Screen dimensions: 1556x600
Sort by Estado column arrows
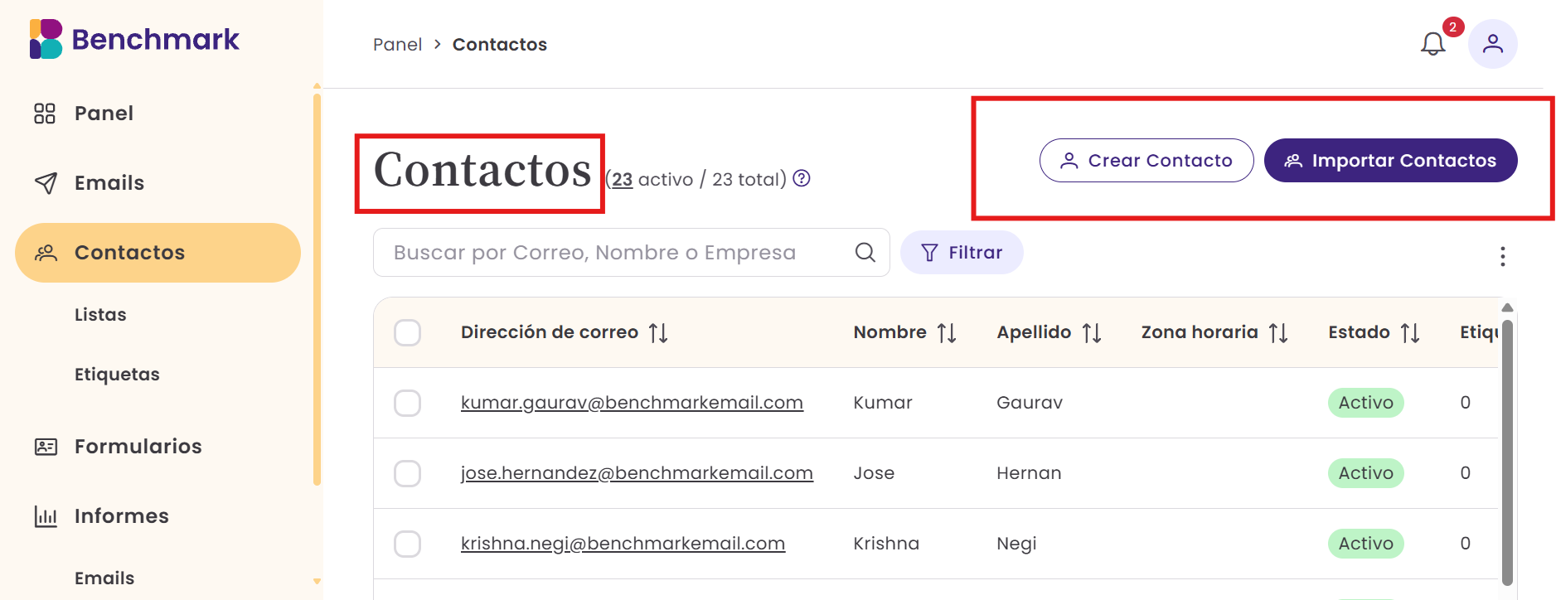coord(1410,333)
